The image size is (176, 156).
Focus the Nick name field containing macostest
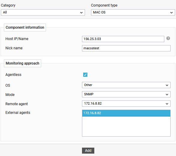tap(126, 48)
